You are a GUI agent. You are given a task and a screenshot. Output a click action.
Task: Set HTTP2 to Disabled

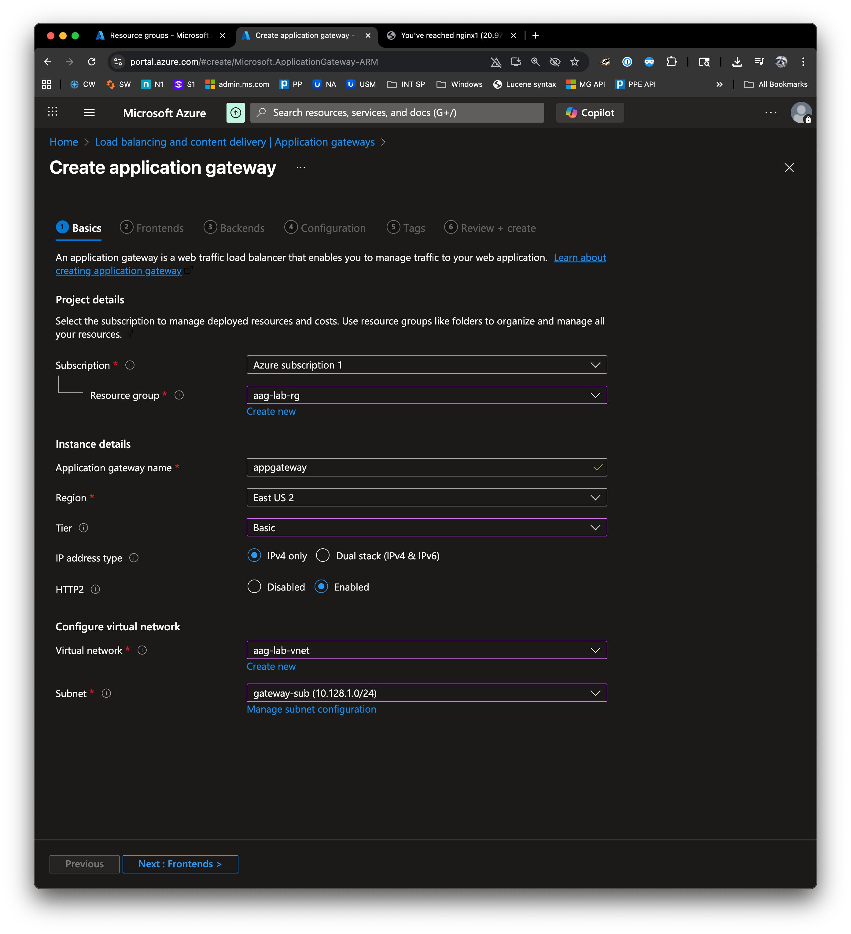coord(254,587)
